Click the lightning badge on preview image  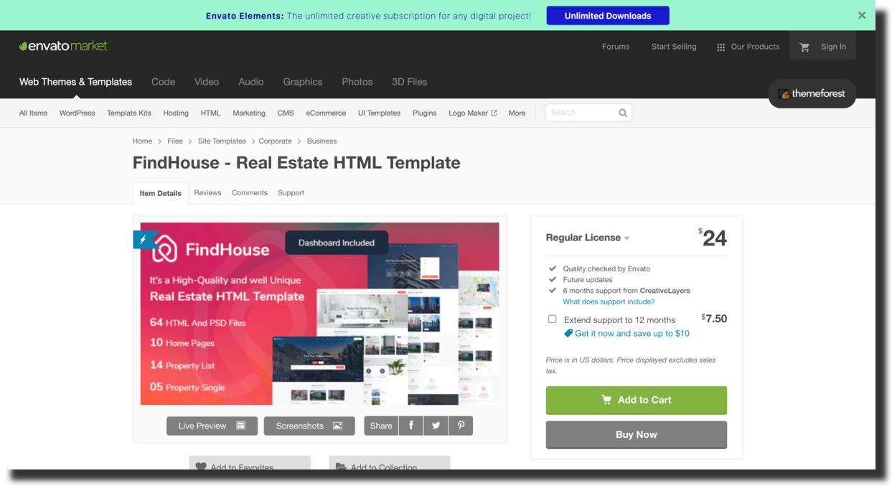coord(143,240)
